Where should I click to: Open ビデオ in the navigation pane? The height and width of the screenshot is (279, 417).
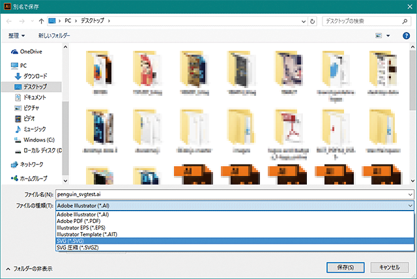25,119
